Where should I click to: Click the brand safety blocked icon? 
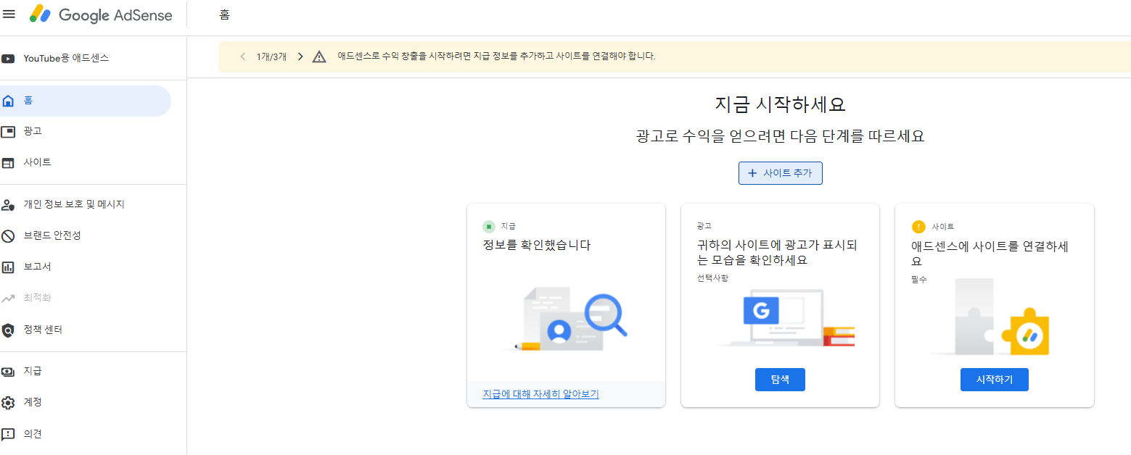coord(8,235)
